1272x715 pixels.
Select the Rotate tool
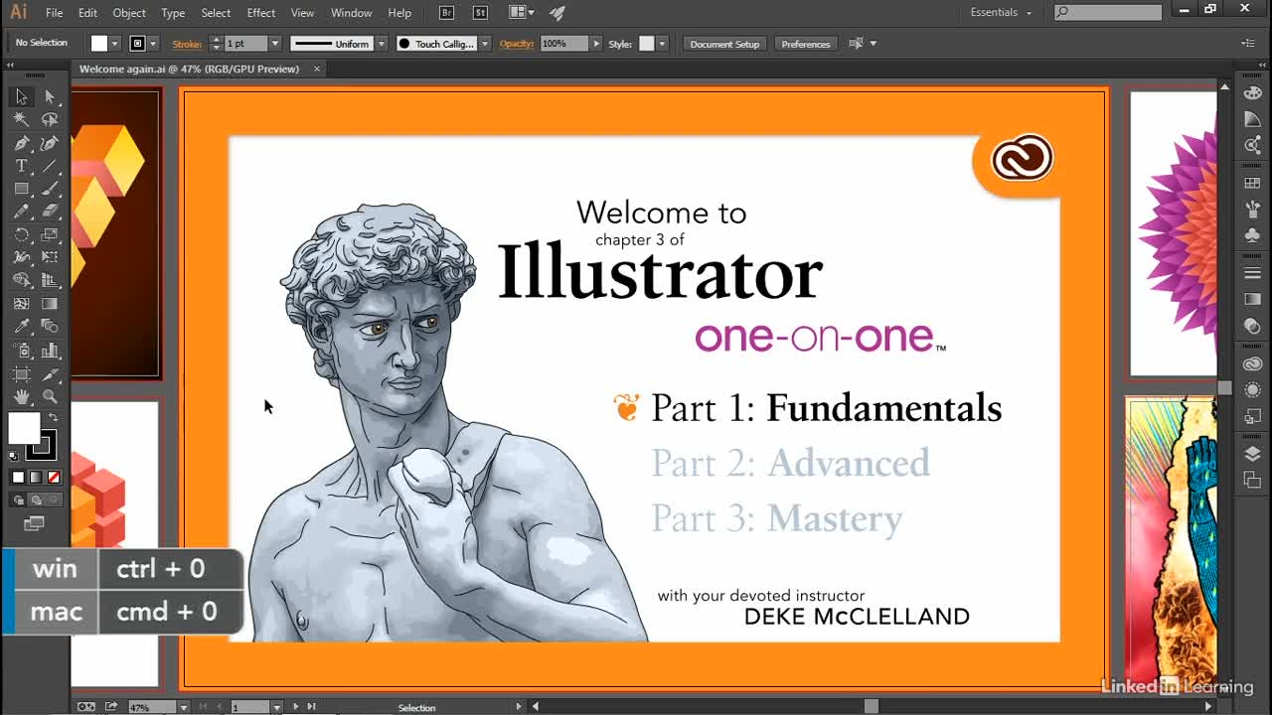[21, 235]
